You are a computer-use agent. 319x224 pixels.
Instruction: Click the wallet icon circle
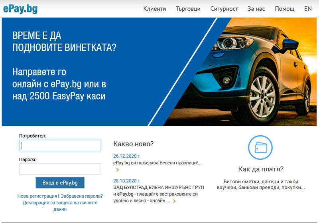pyautogui.click(x=260, y=147)
